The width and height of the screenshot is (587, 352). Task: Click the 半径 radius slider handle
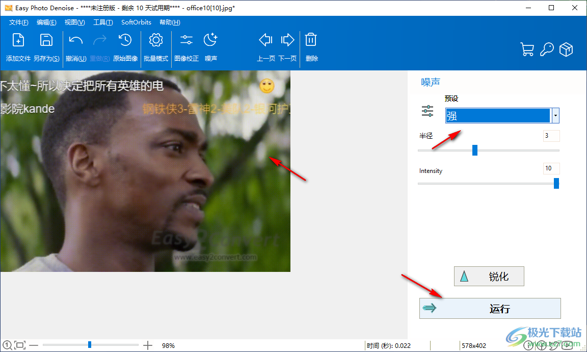[475, 150]
